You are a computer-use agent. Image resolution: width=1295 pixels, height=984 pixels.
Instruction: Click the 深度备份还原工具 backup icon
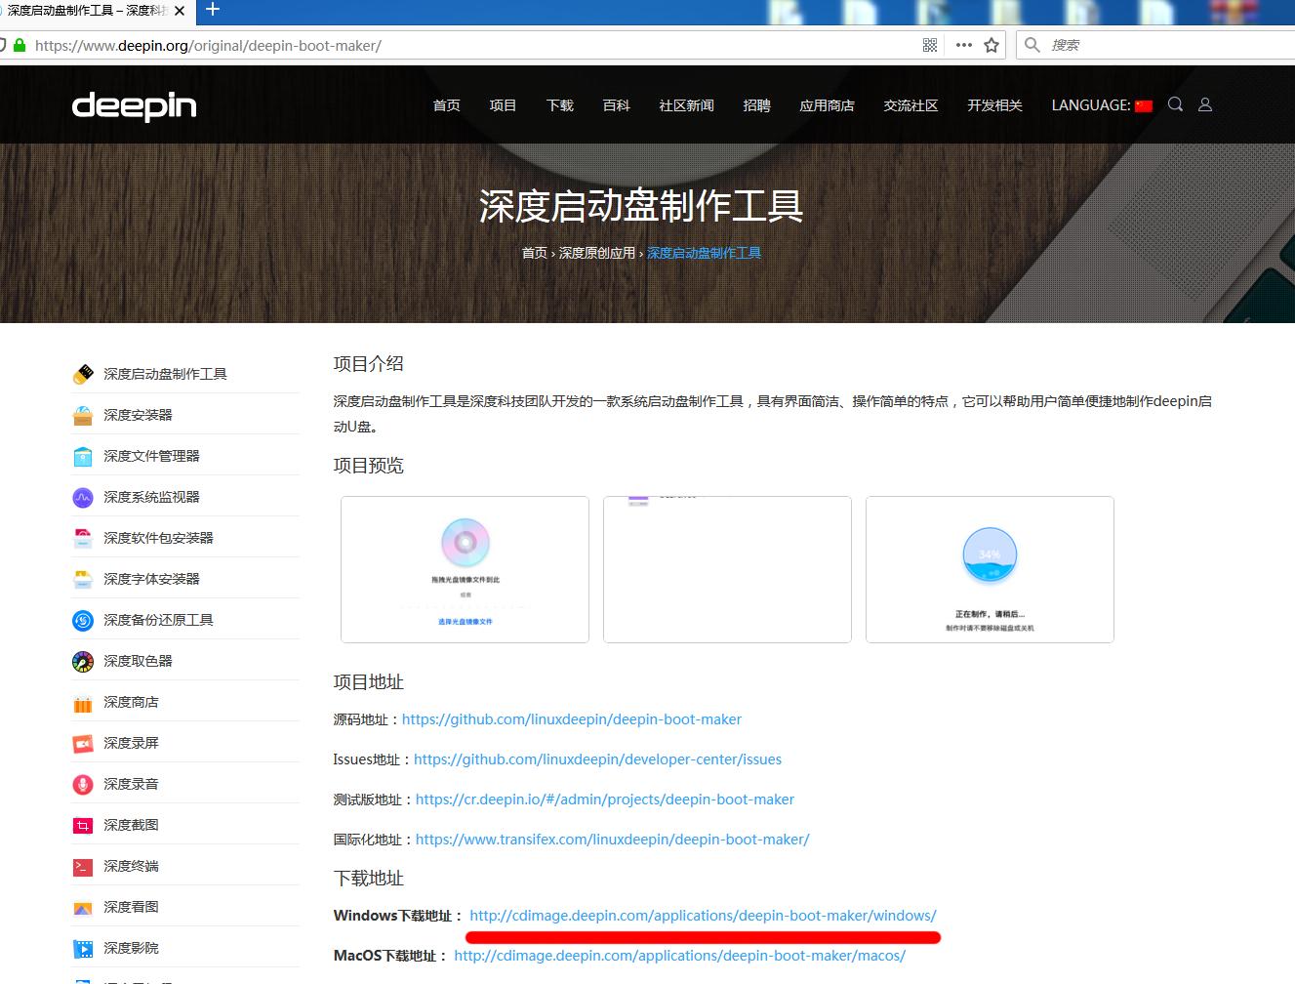click(82, 619)
